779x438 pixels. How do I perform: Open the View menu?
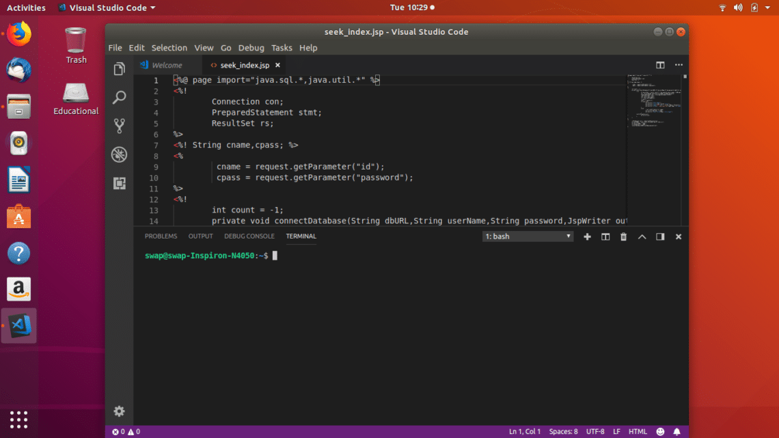[204, 48]
